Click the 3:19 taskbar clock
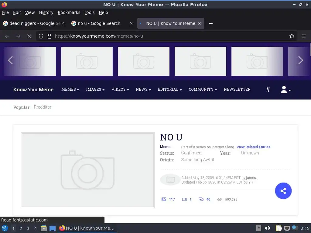This screenshot has width=311, height=233. [x=305, y=228]
